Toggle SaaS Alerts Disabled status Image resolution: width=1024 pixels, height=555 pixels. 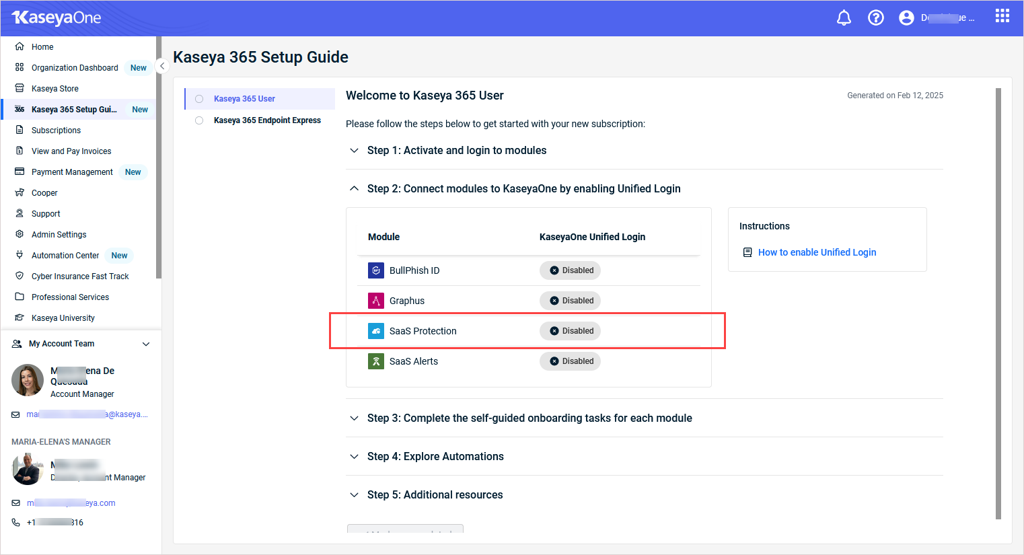[x=570, y=361]
